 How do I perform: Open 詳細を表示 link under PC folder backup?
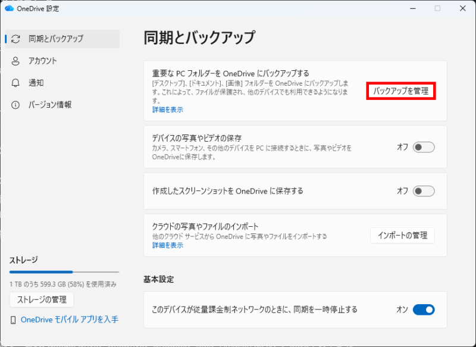click(x=167, y=110)
